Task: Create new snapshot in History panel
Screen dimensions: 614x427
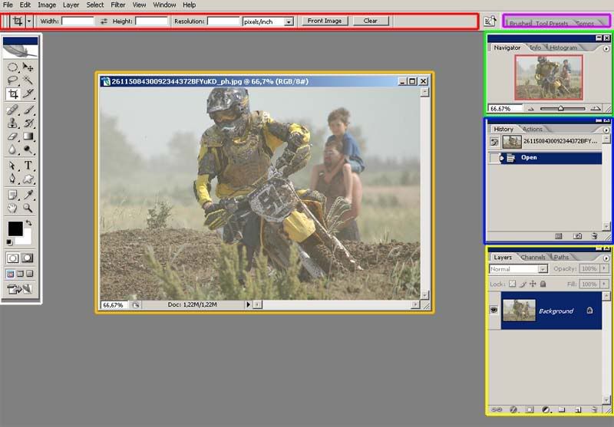Action: tap(577, 236)
